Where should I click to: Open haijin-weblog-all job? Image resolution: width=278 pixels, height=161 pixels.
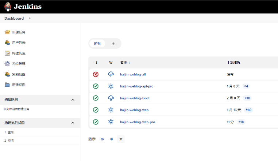[133, 74]
